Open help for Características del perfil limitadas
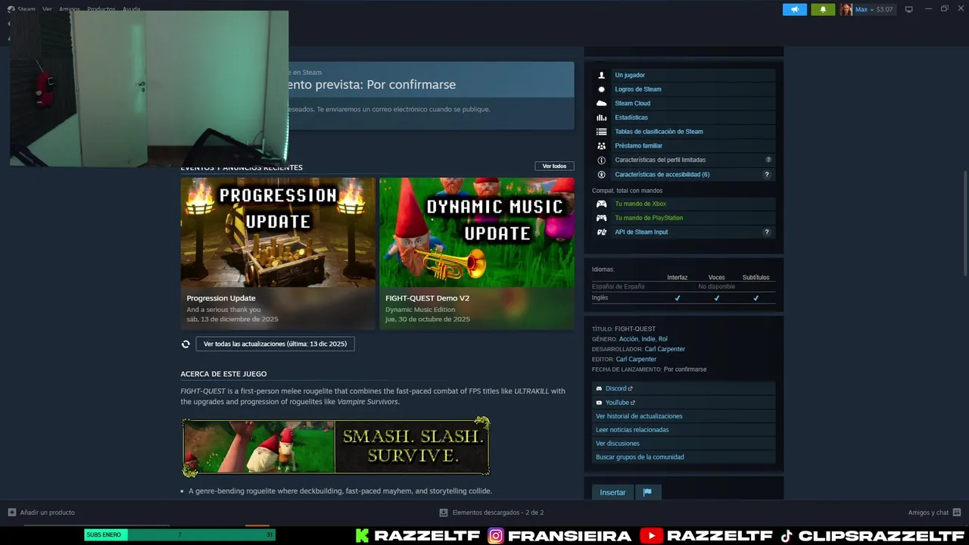969x545 pixels. [x=768, y=160]
